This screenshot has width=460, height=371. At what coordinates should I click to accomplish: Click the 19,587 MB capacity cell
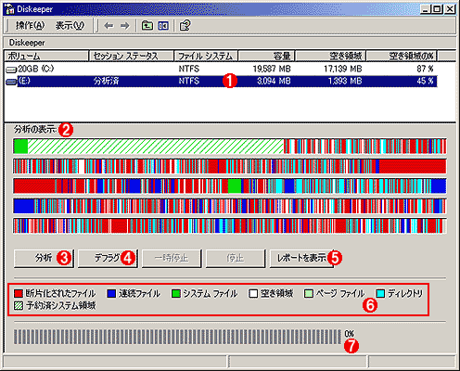point(272,69)
